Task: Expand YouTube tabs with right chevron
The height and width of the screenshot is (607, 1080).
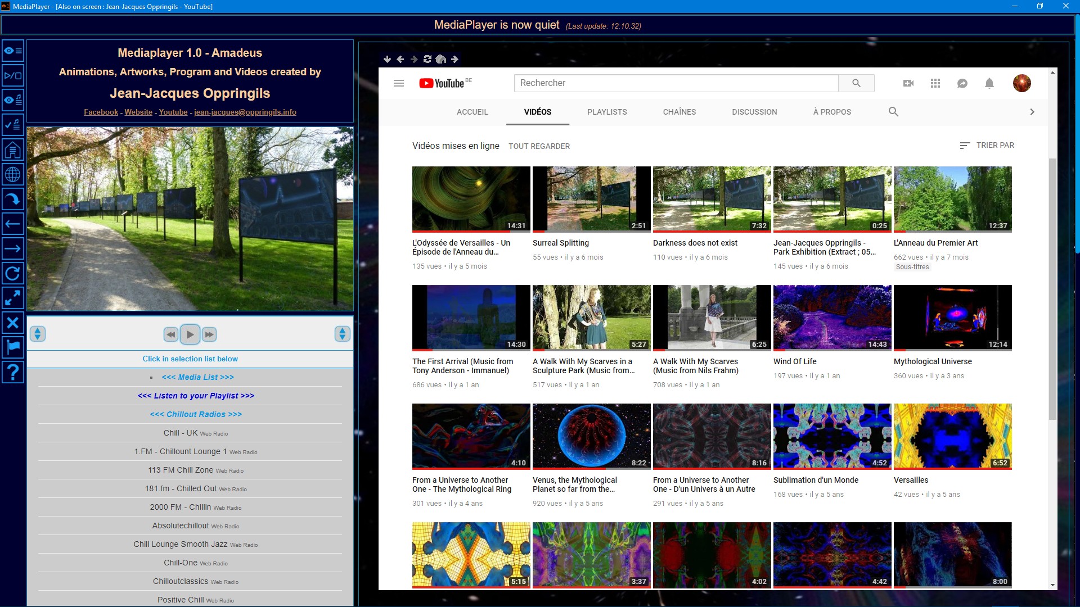Action: [1032, 112]
